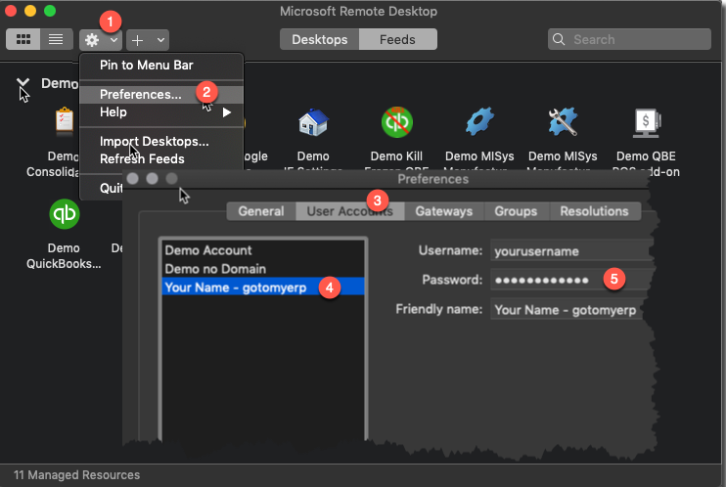
Task: Click the Friendly name field
Action: [567, 309]
